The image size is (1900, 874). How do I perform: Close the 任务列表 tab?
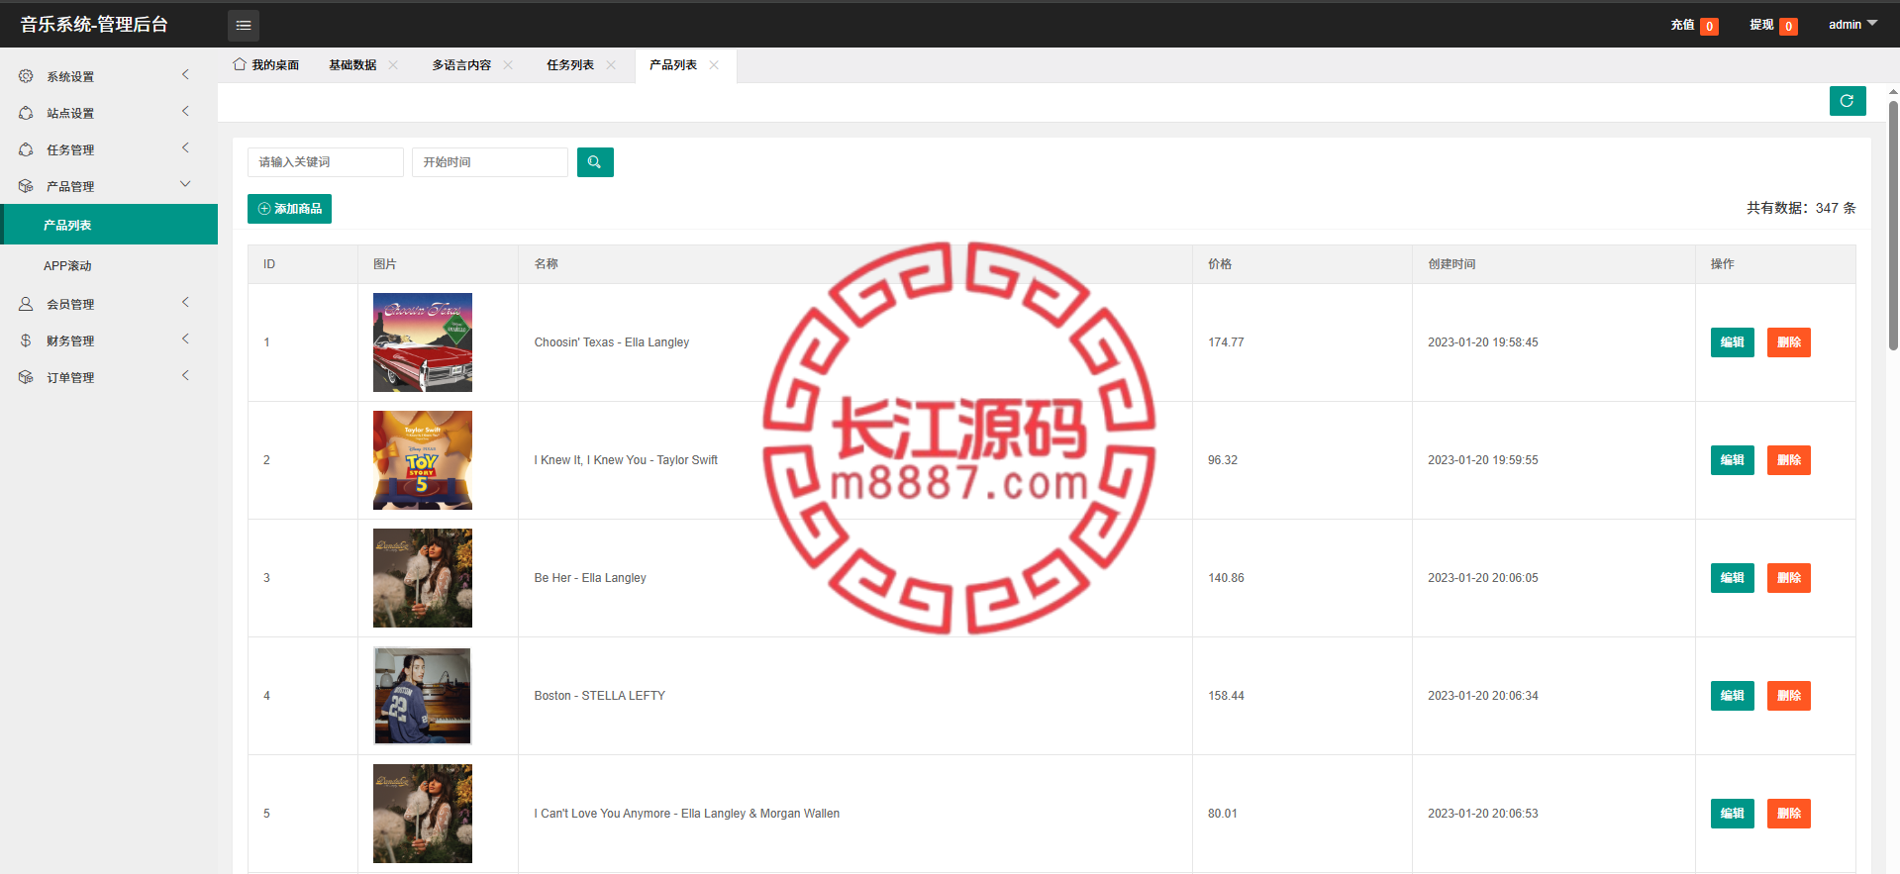[x=611, y=65]
